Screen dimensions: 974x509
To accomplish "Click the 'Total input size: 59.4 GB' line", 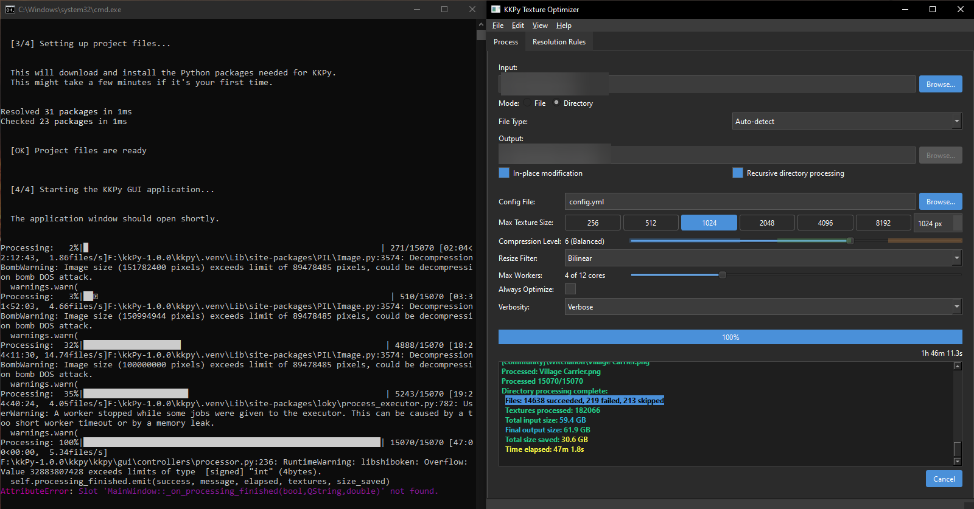I will tap(545, 420).
